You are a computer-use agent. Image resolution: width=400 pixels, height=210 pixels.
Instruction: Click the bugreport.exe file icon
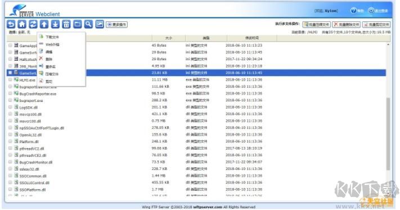pyautogui.click(x=16, y=100)
